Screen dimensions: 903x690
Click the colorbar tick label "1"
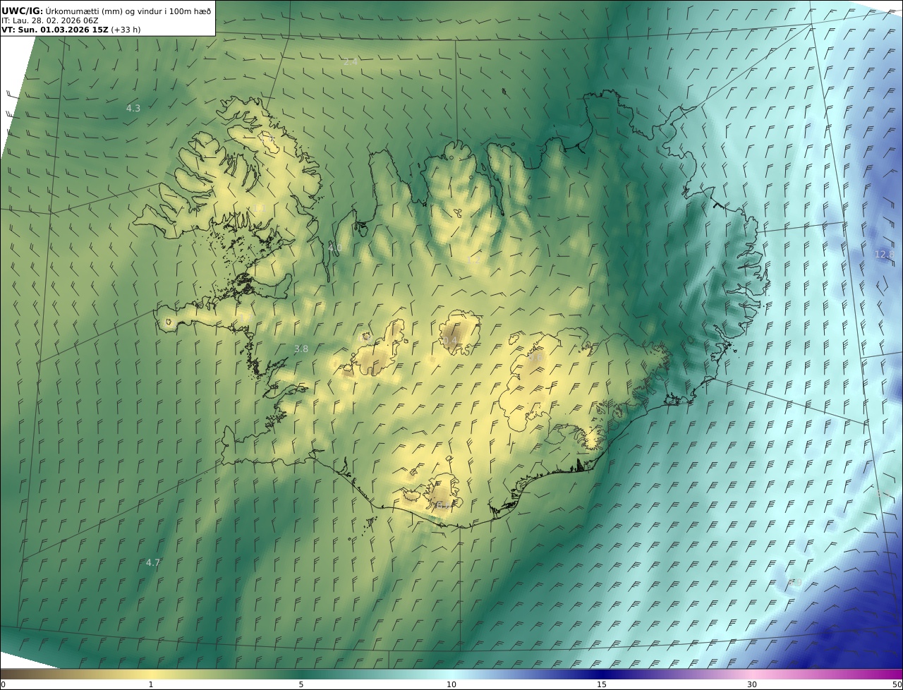click(x=150, y=684)
